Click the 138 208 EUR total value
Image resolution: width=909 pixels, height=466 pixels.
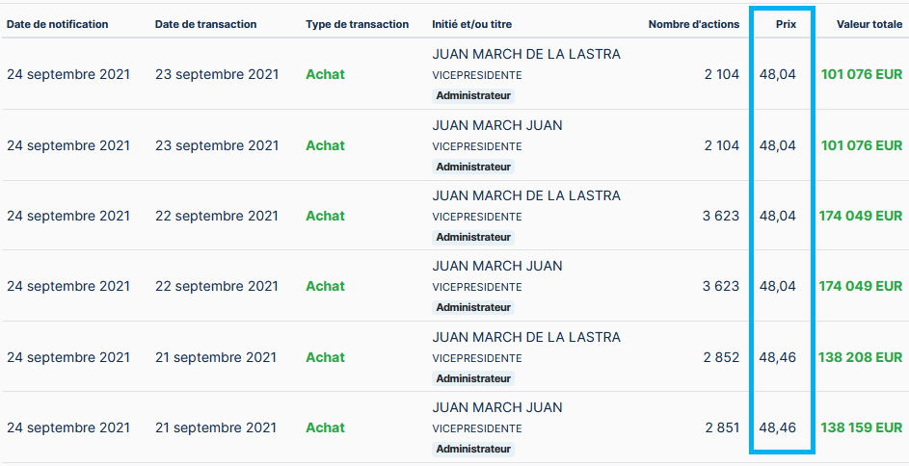point(860,357)
